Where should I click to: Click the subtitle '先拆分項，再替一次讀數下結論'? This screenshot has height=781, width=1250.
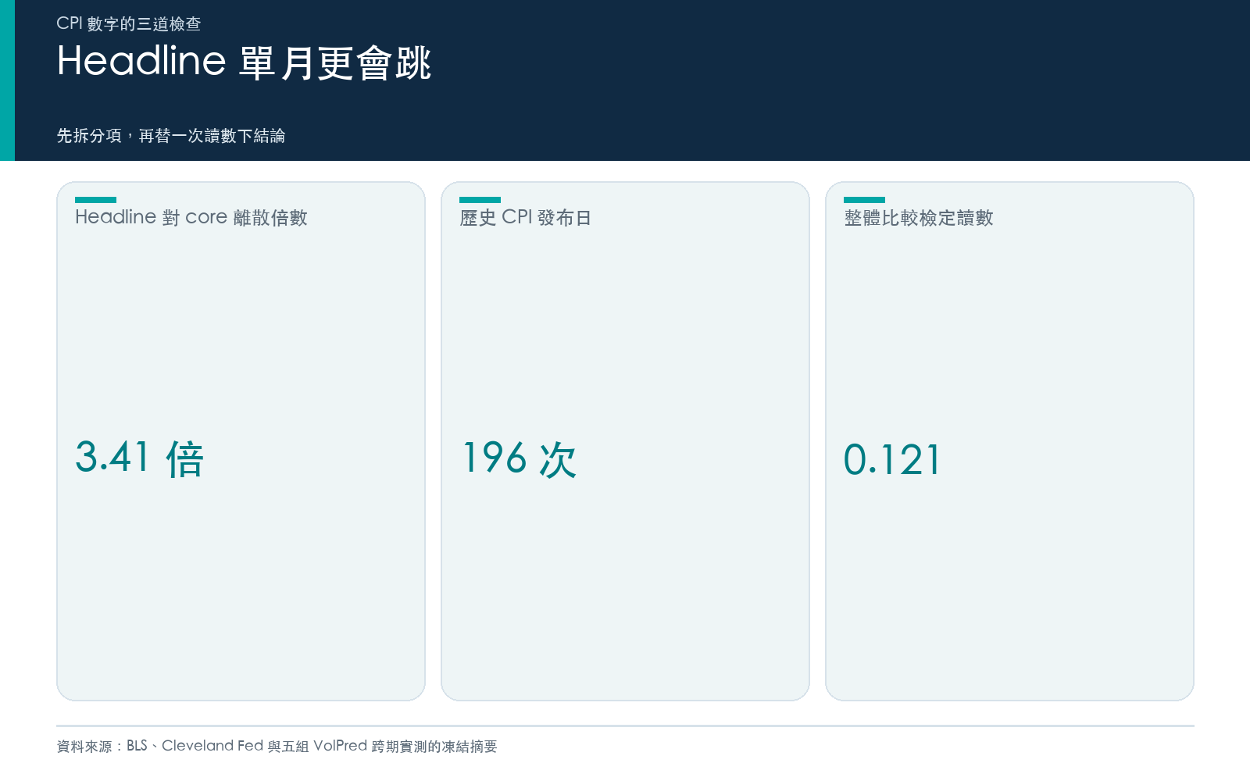[171, 136]
